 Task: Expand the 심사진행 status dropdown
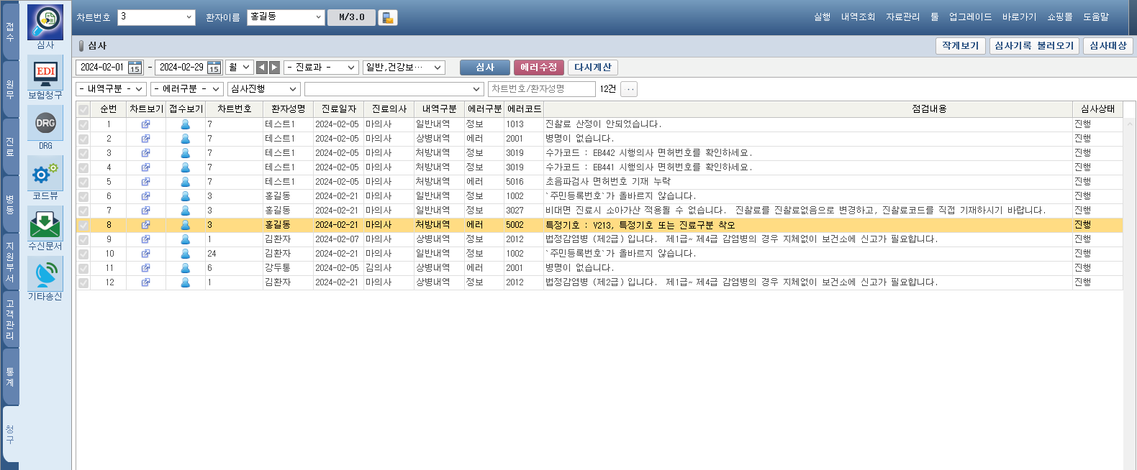click(263, 89)
